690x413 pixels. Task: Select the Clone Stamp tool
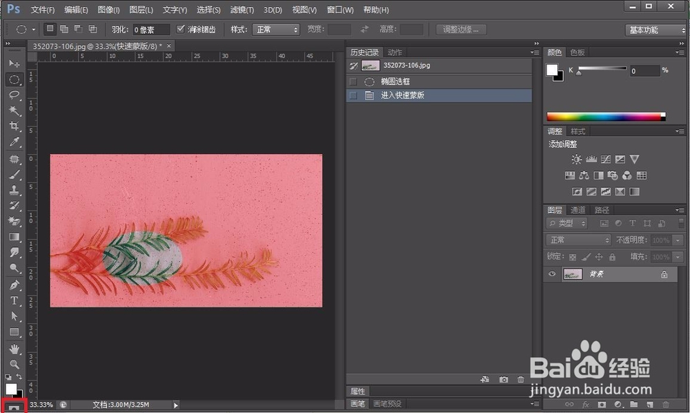tap(14, 190)
